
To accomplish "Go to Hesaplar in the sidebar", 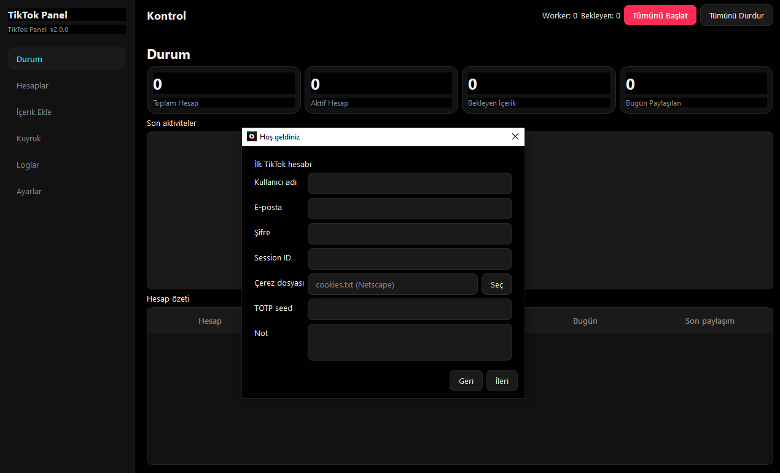I will 67,85.
